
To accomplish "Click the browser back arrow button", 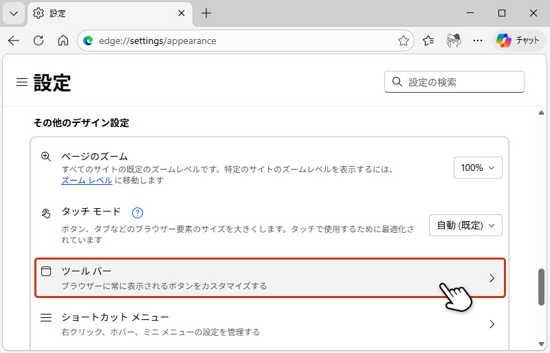I will (x=14, y=41).
